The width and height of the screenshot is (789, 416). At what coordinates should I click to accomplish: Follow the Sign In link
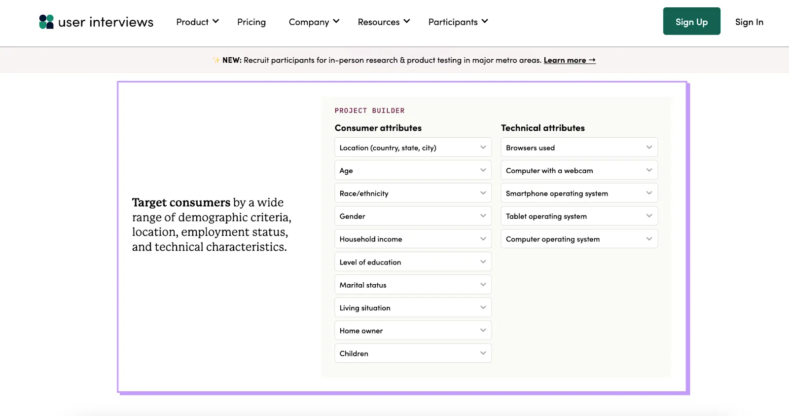(x=749, y=22)
